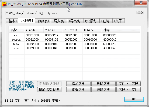Click the 名称 column header
The width and height of the screenshot is (149, 107).
point(16,30)
